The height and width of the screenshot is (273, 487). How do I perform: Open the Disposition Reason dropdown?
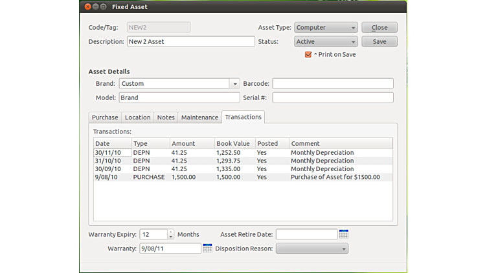coord(312,248)
